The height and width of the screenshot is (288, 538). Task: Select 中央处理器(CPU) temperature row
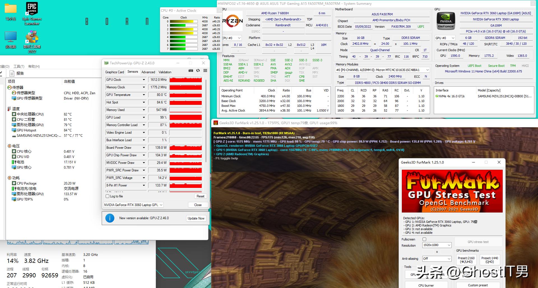(30, 114)
